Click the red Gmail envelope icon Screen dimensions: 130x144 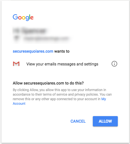[16, 64]
